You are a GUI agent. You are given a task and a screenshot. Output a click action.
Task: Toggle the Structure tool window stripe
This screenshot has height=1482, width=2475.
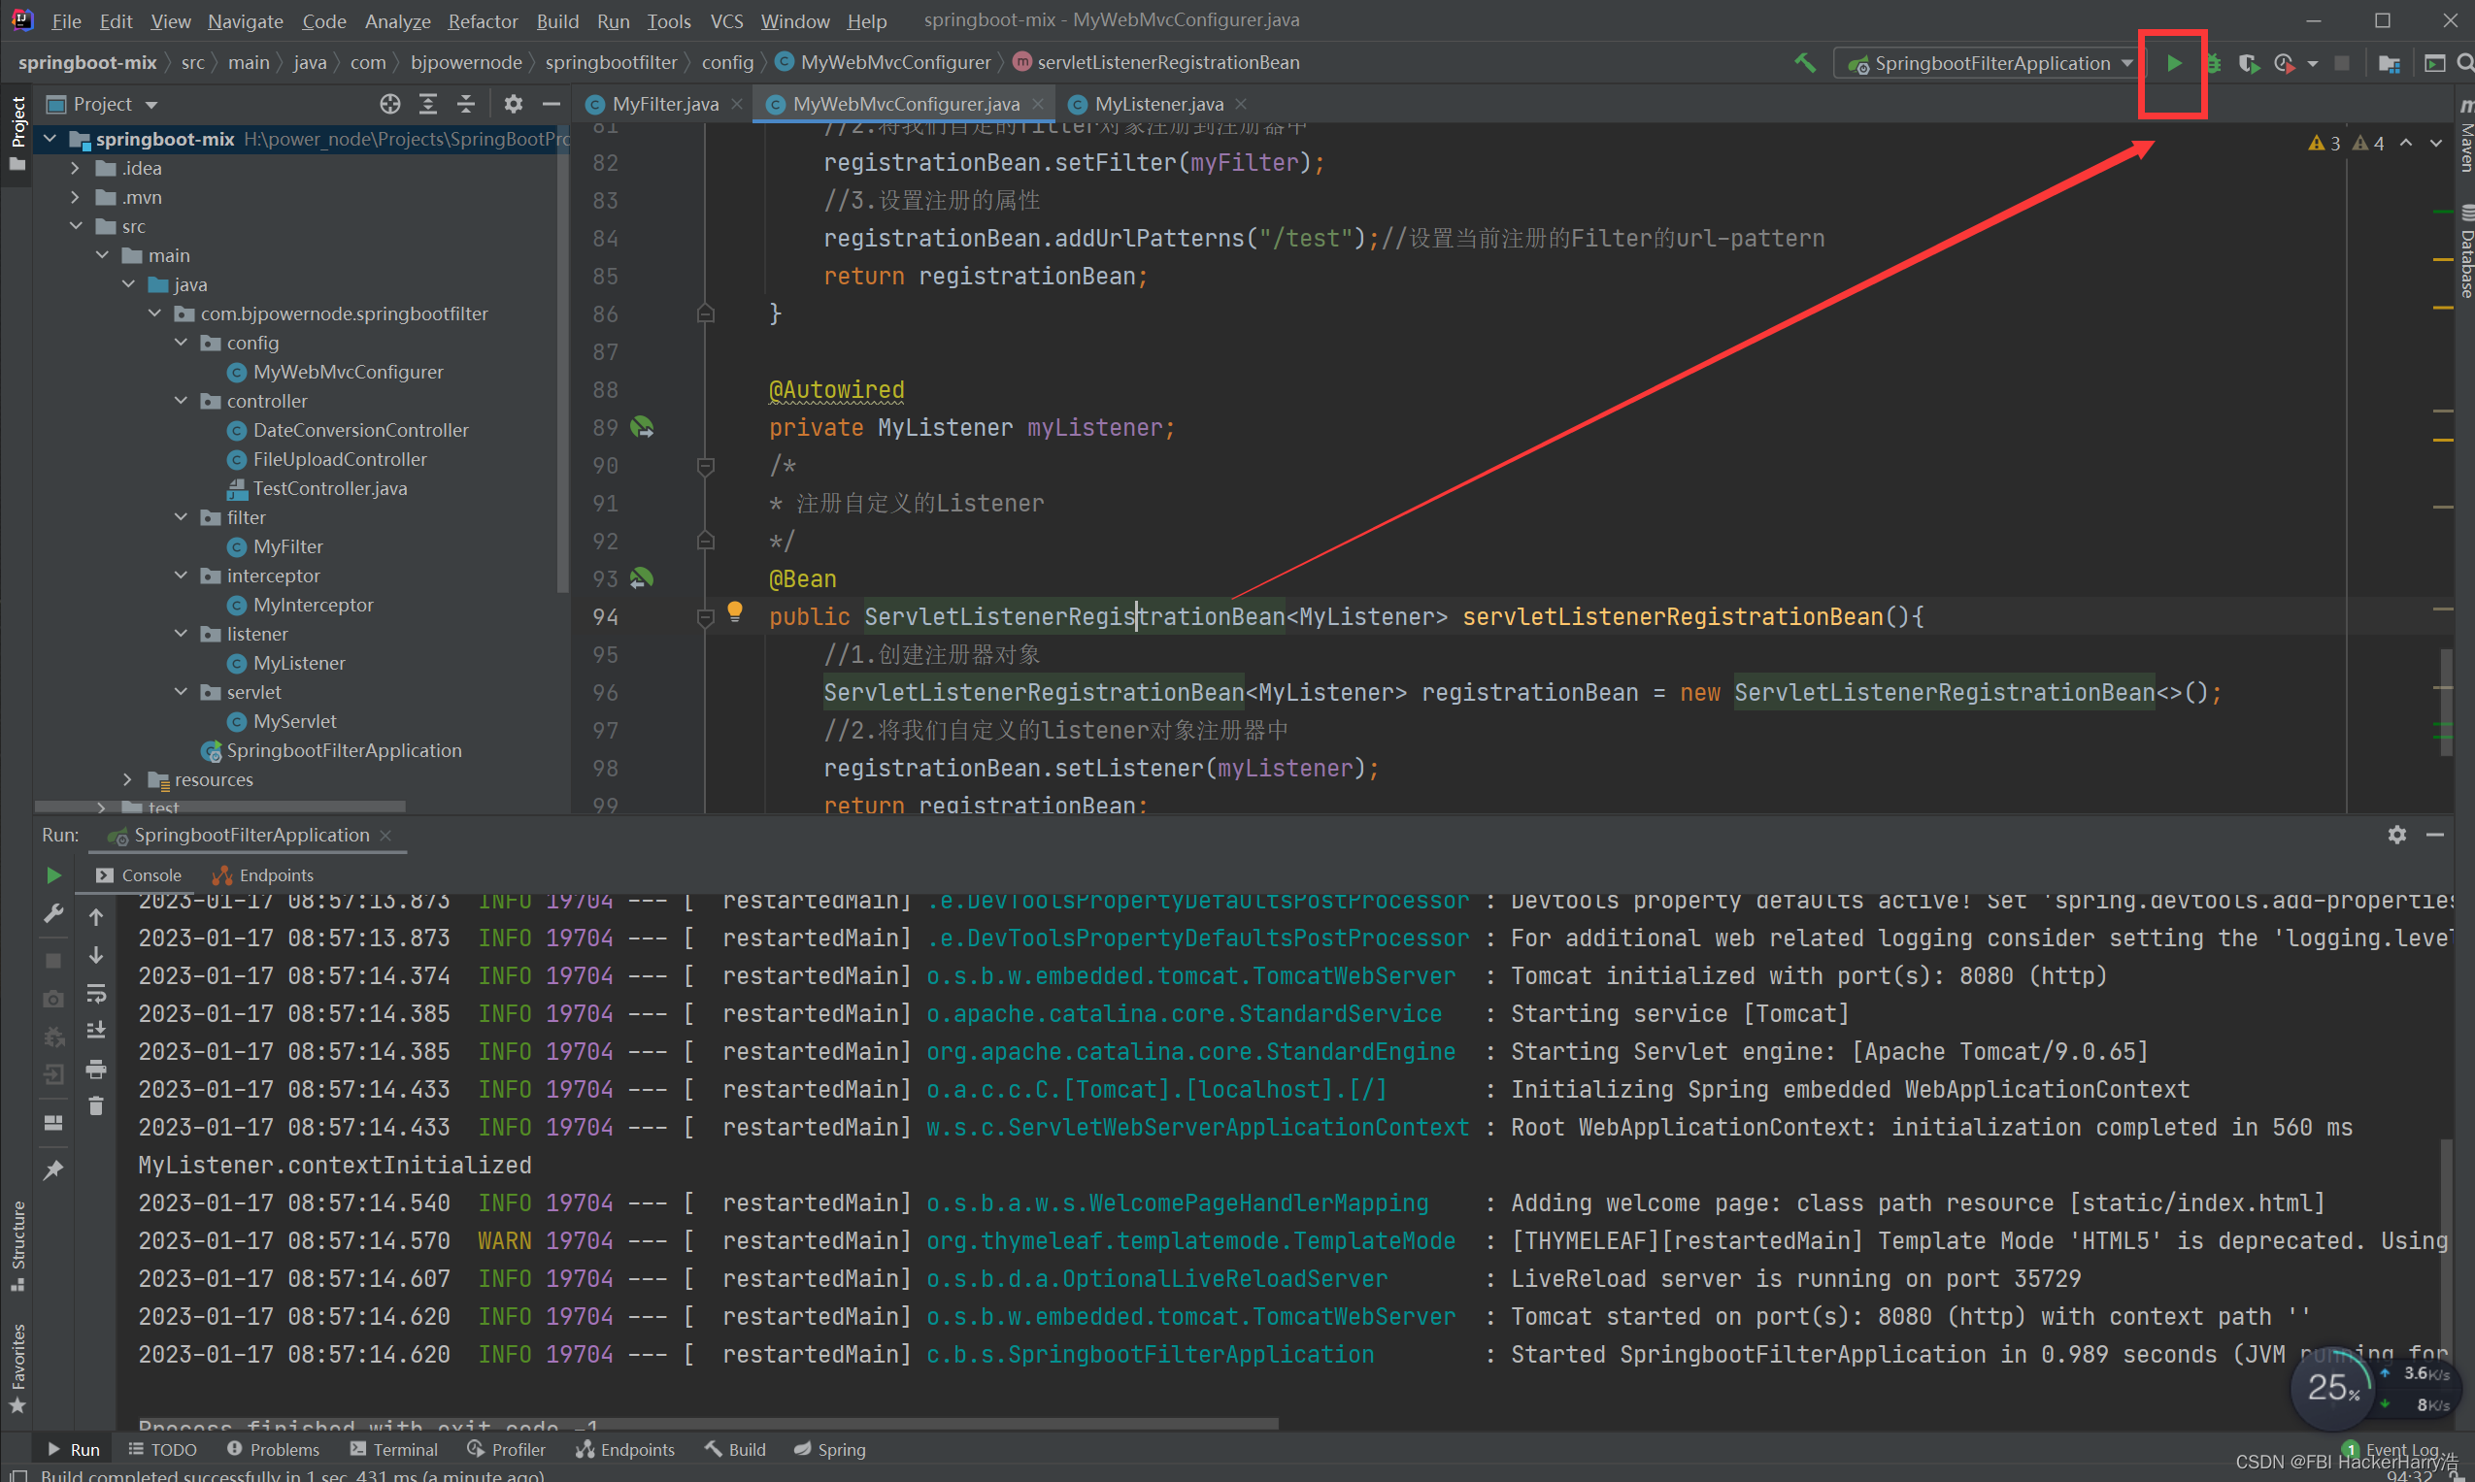(x=17, y=1244)
